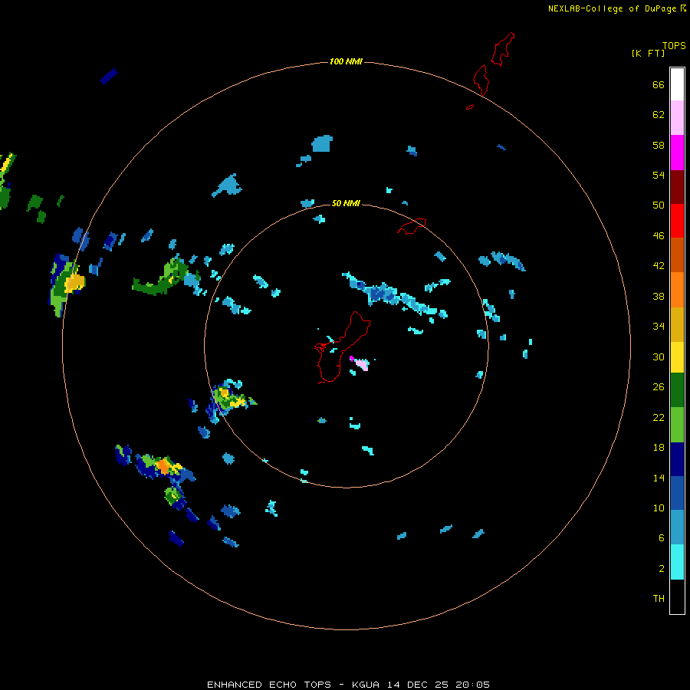Click the 62 legend value
This screenshot has width=690, height=690.
[659, 115]
